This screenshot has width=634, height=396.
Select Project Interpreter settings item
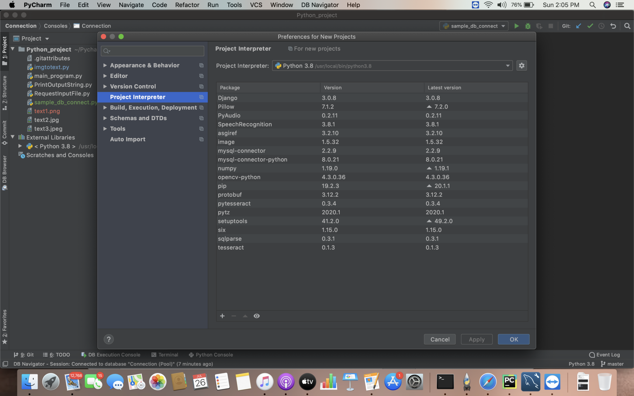[153, 97]
